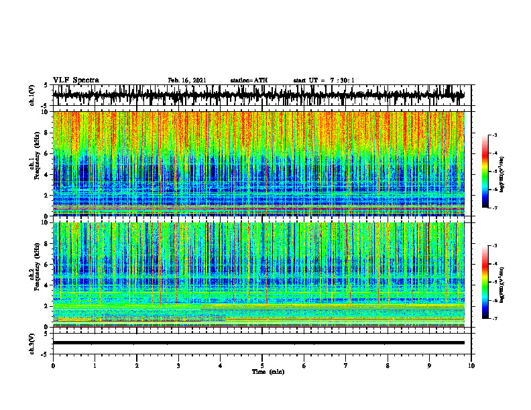Click the "-7" label on ch.1 colorbar
This screenshot has height=410, width=531.
pyautogui.click(x=495, y=208)
